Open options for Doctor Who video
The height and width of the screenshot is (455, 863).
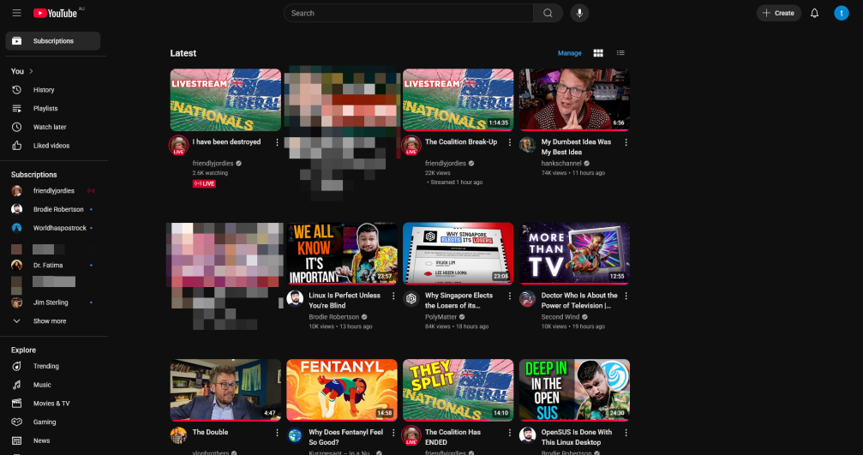pos(626,296)
